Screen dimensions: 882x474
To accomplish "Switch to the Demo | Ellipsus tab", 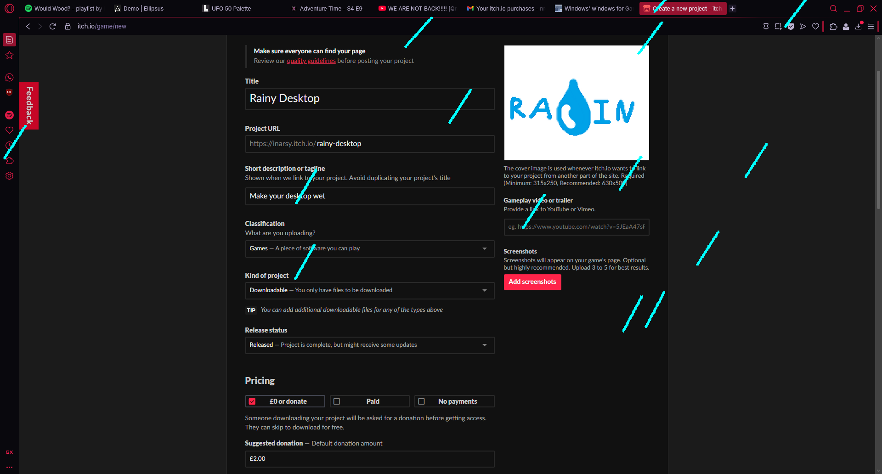I will (152, 8).
